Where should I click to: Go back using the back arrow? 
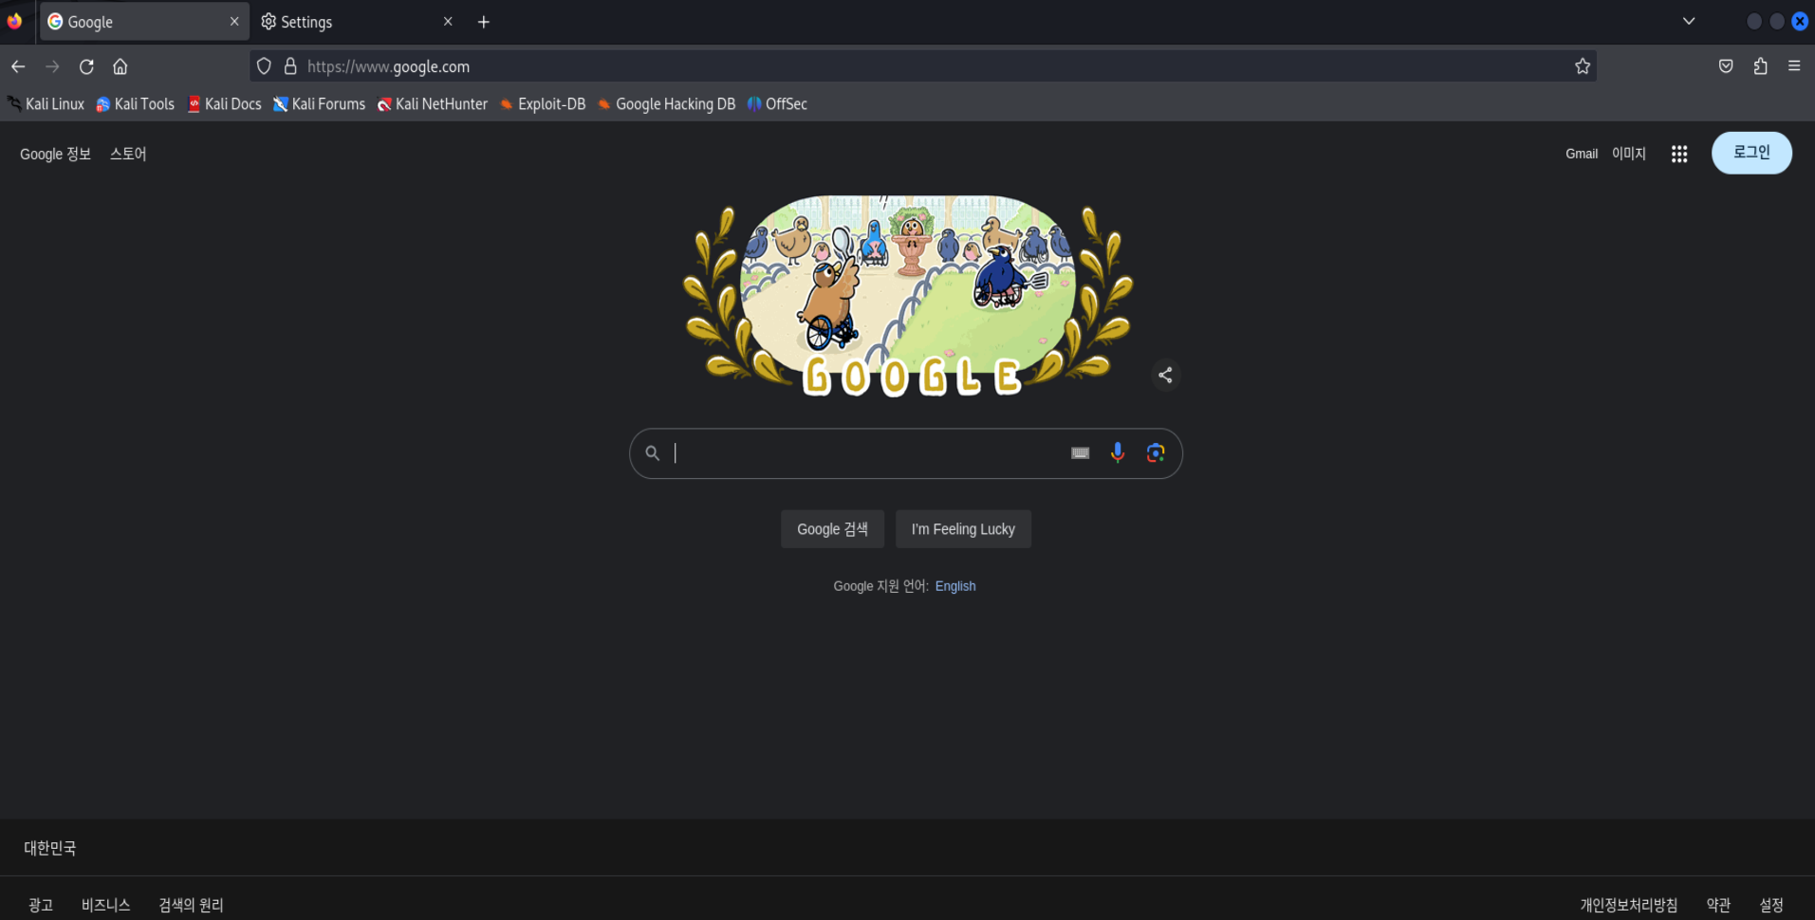tap(18, 66)
